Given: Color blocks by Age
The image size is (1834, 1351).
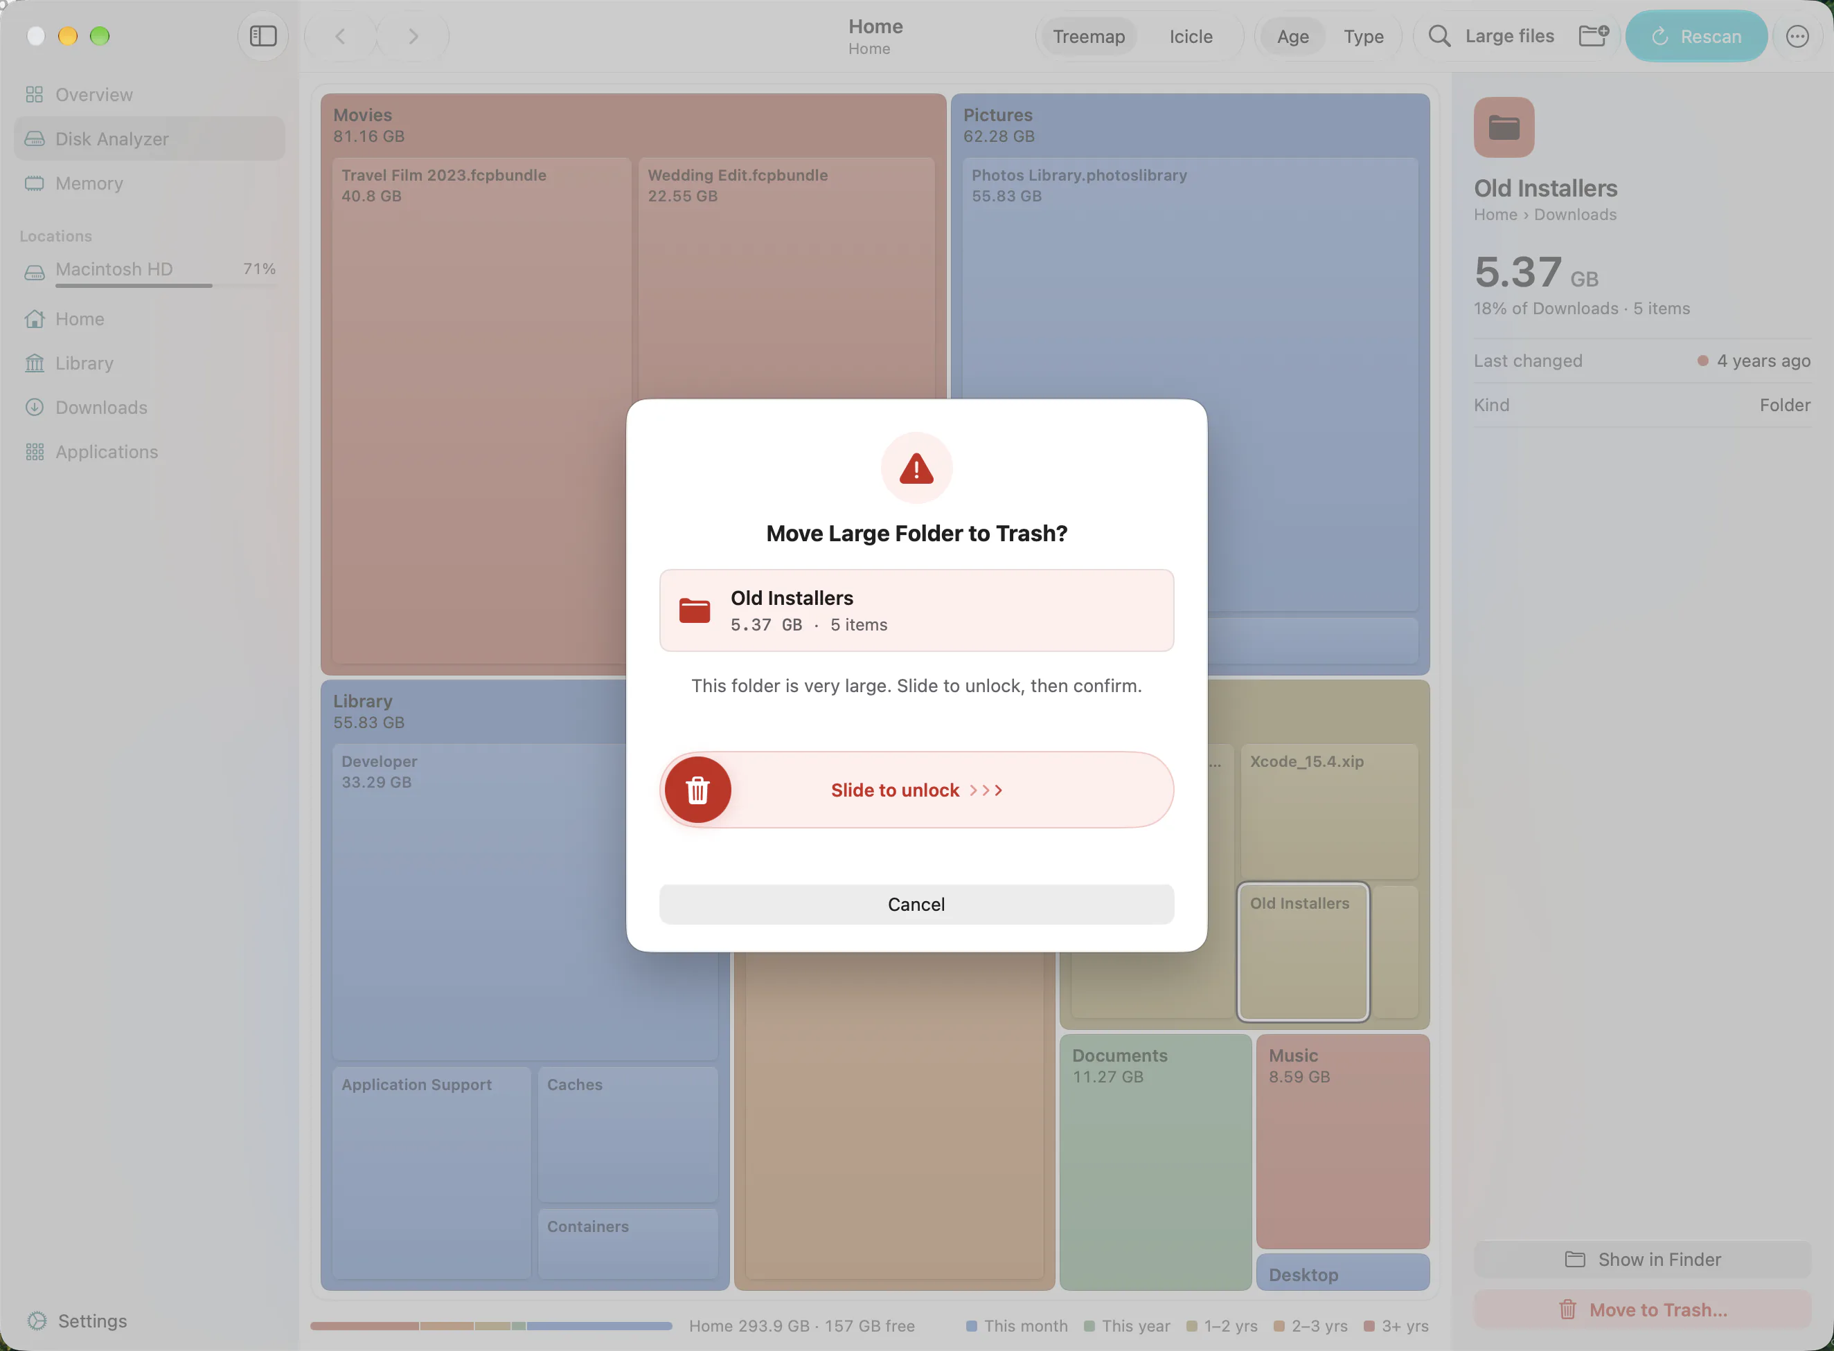Looking at the screenshot, I should [1292, 36].
